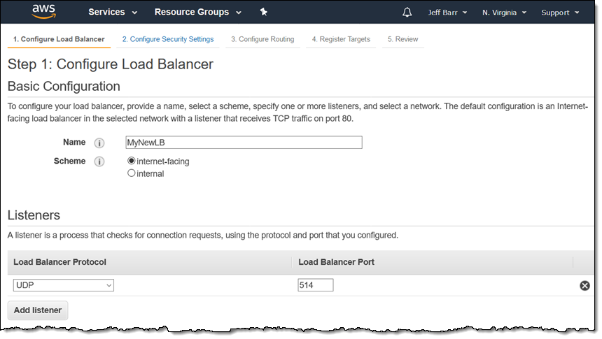Expand the Resource Groups menu
This screenshot has width=602, height=339.
click(197, 12)
